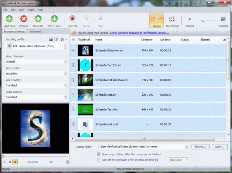Click the preview pause button
The height and width of the screenshot is (173, 232).
tap(10, 162)
